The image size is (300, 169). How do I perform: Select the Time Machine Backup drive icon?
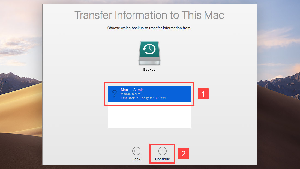click(x=149, y=53)
